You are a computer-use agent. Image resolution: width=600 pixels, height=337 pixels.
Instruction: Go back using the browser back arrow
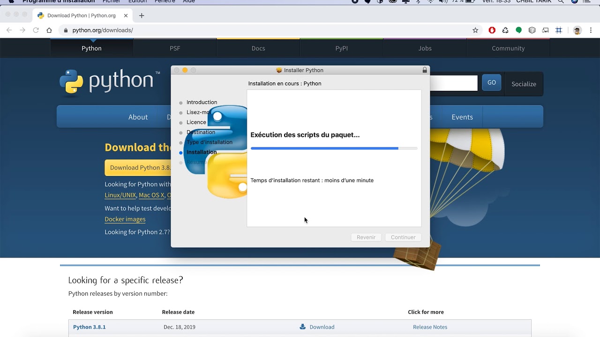pos(9,30)
